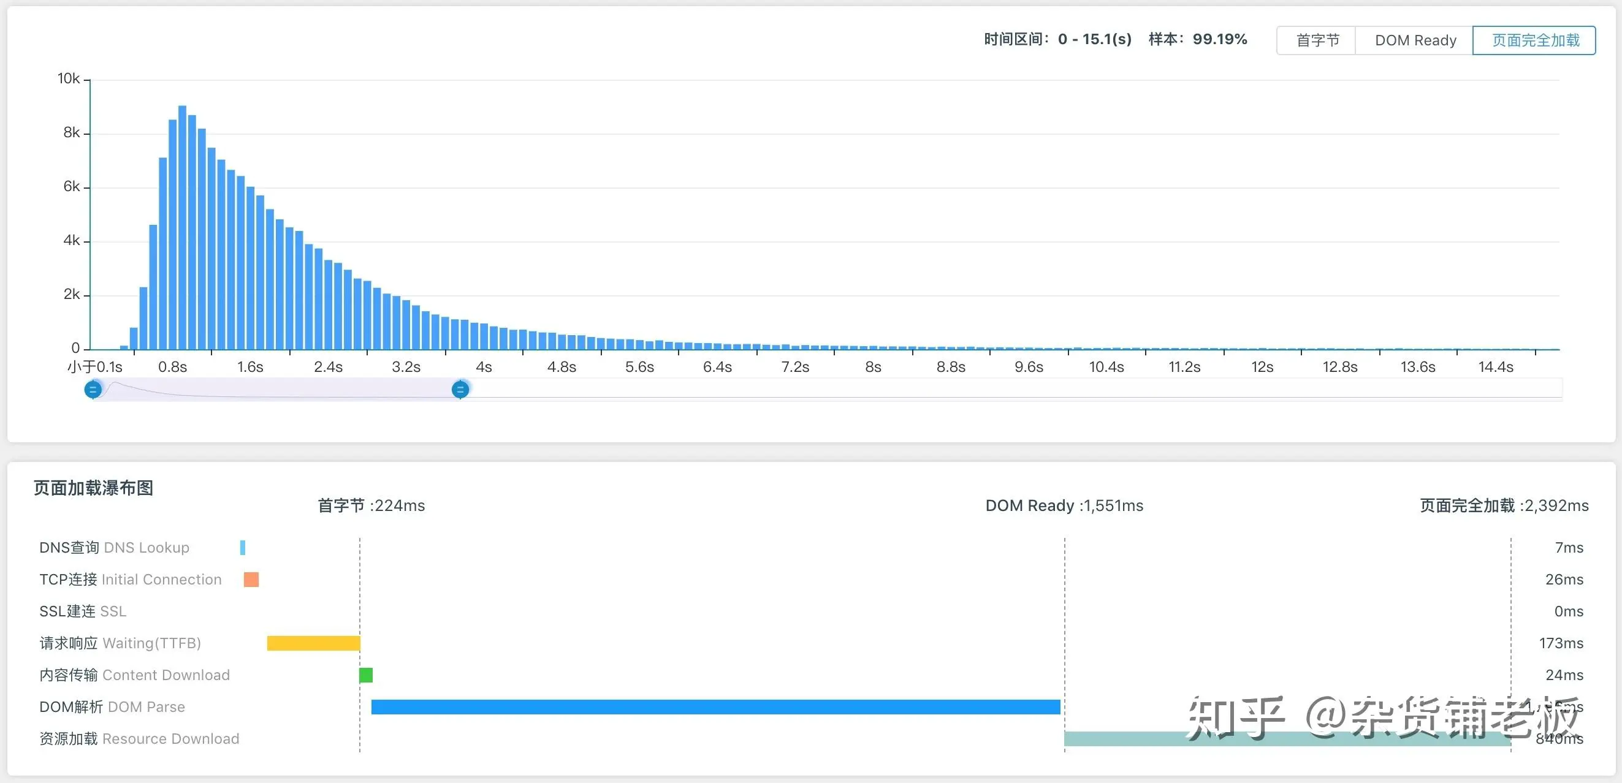The image size is (1622, 783).
Task: Click left range slider handle
Action: click(93, 390)
